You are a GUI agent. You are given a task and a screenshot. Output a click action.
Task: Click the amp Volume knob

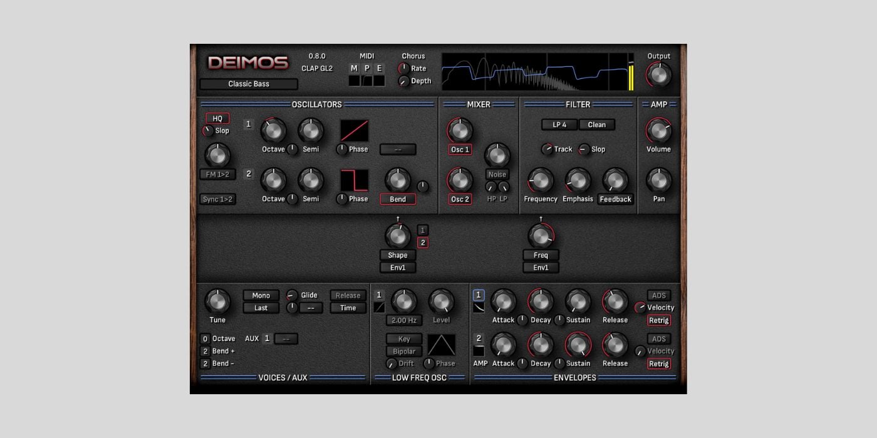pyautogui.click(x=658, y=131)
